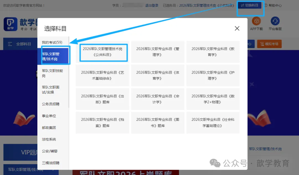Screen dimensions: 299x175
Task: Click the 切换科目 button at top
Action: (249, 5)
